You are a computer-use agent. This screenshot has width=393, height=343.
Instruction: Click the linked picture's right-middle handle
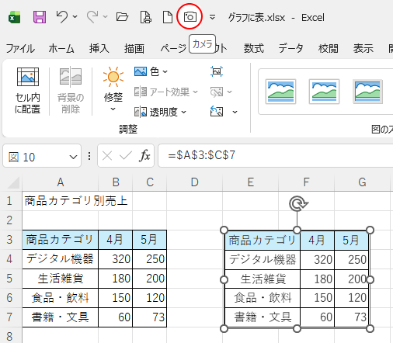(370, 279)
